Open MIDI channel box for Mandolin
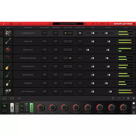 (45, 83)
